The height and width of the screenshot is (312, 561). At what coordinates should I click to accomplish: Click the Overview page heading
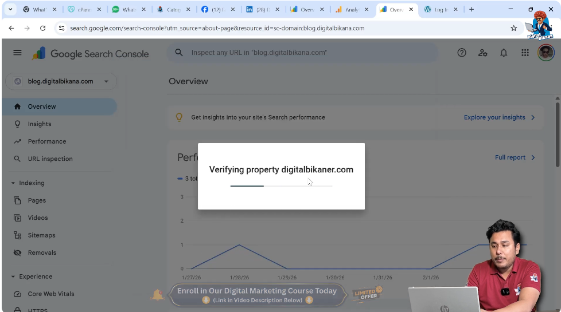click(x=188, y=81)
